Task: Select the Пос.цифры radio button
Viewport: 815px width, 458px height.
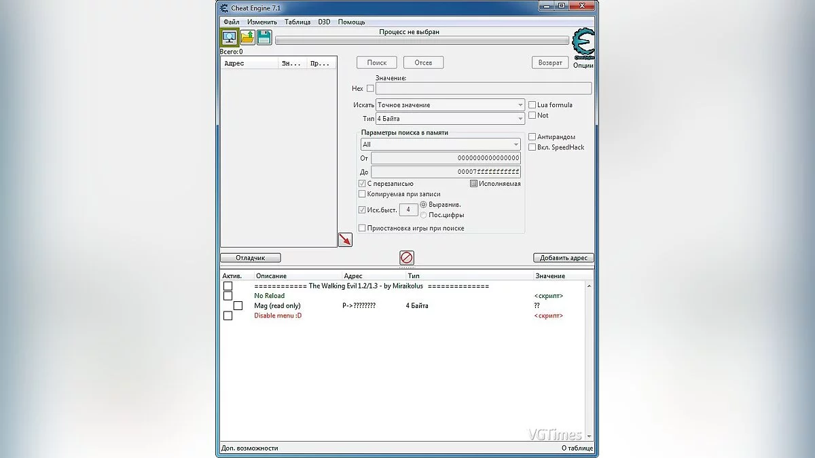Action: click(x=424, y=214)
